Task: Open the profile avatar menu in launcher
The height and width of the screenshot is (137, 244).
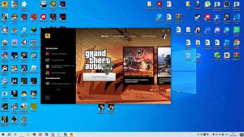Action: (x=164, y=36)
